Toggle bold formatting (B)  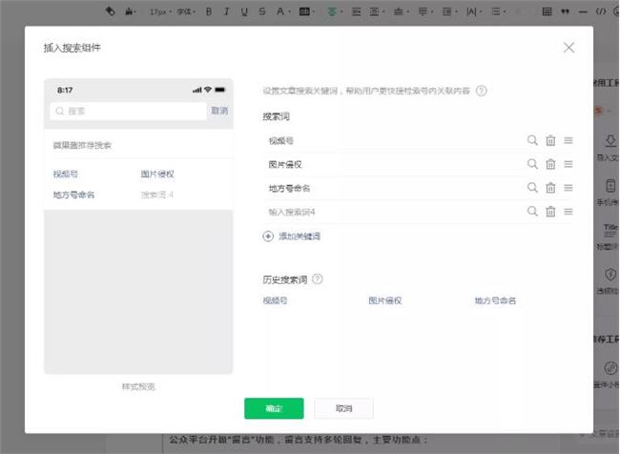(209, 11)
